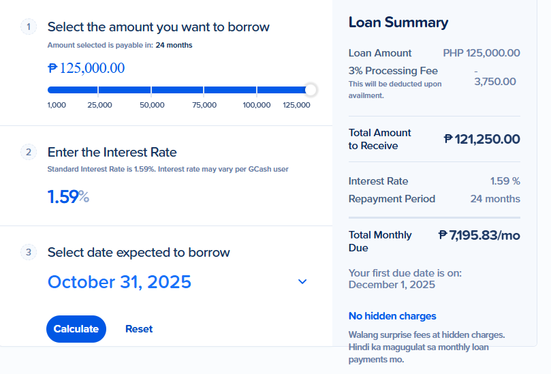
Task: Click the ₱125,000.00 amount field
Action: [86, 68]
